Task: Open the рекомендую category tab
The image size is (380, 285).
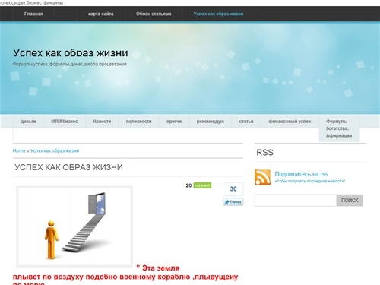Action: coord(211,122)
